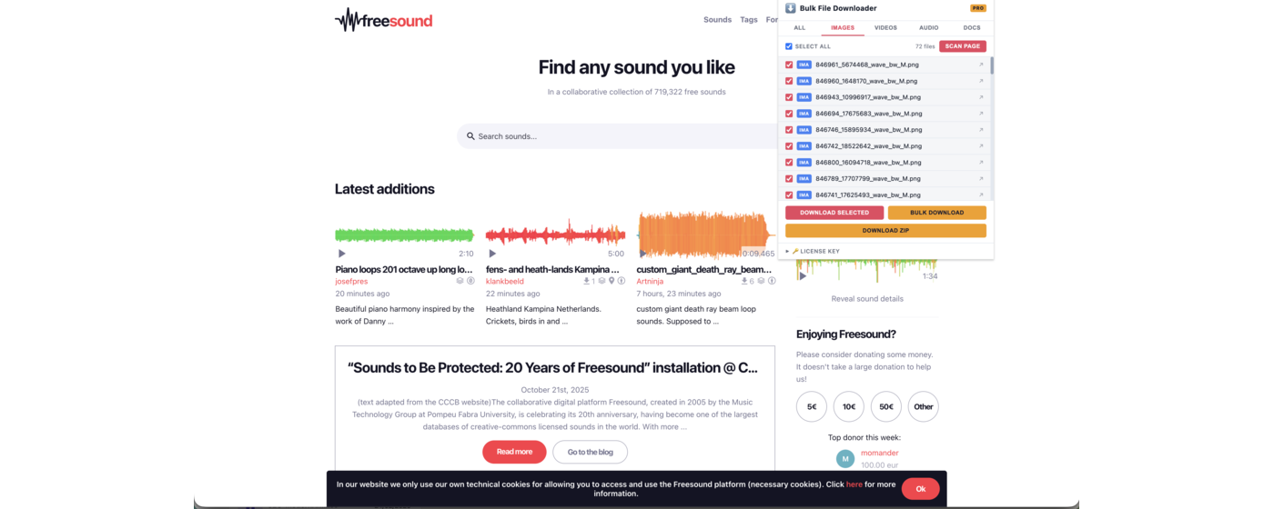The image size is (1274, 509).
Task: Click Download Selected button
Action: pos(834,213)
